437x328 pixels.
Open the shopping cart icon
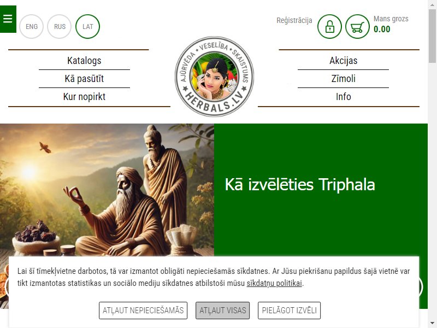(357, 26)
